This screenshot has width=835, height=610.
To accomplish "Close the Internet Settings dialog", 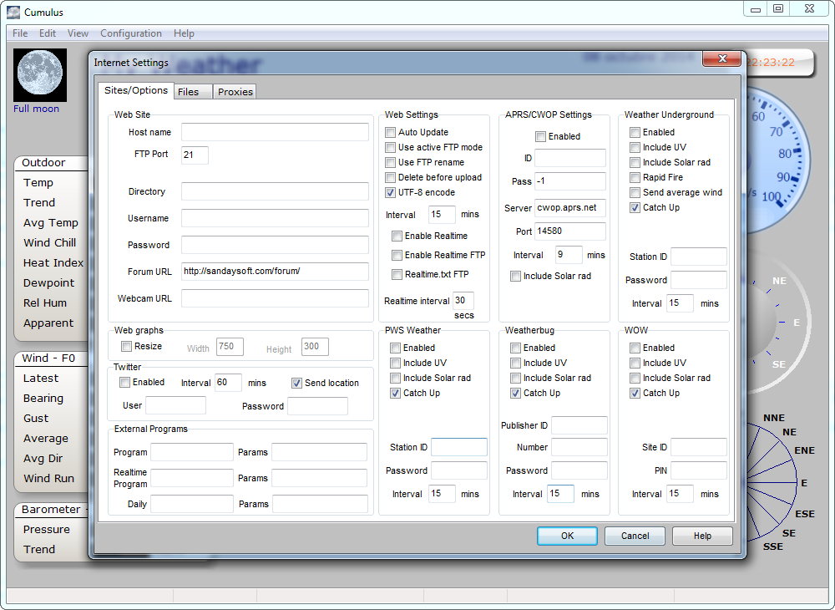I will point(721,60).
